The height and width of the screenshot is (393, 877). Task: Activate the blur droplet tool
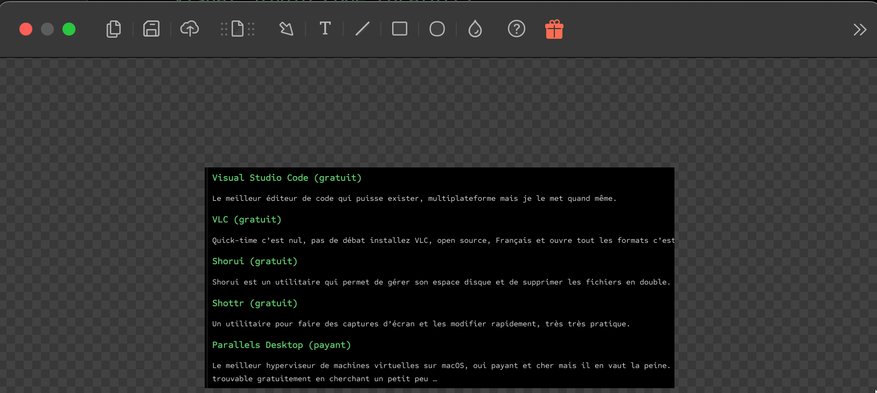pos(475,29)
